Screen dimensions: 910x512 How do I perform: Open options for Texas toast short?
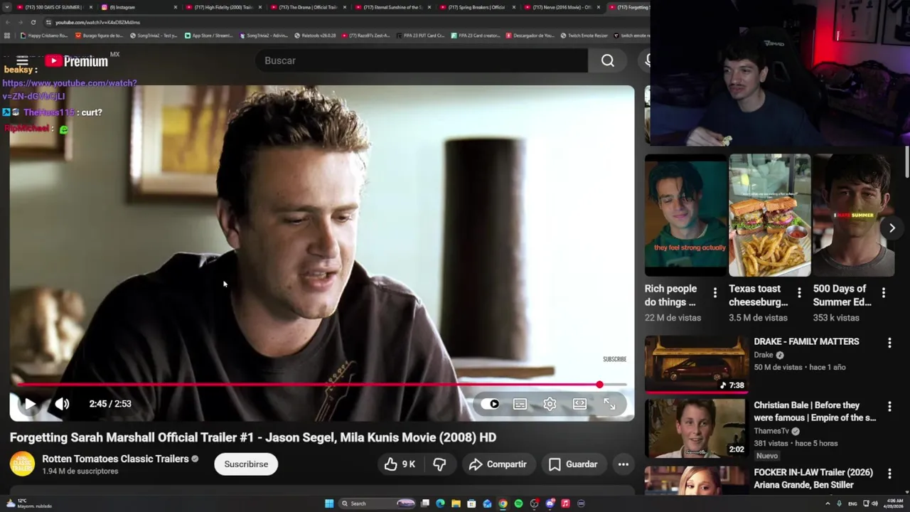click(799, 292)
